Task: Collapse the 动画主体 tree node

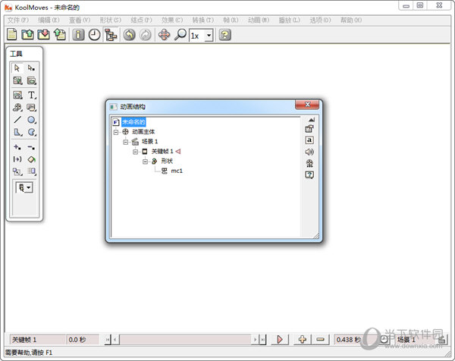Action: (116, 132)
